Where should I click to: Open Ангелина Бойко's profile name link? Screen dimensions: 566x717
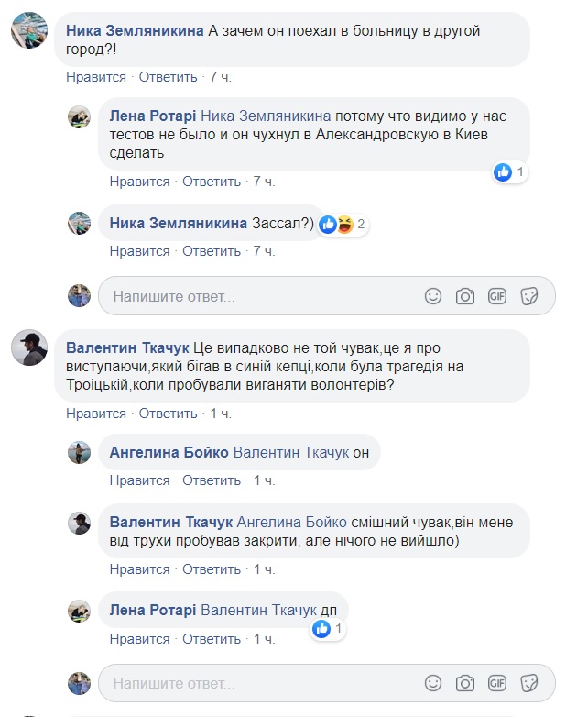tap(169, 453)
